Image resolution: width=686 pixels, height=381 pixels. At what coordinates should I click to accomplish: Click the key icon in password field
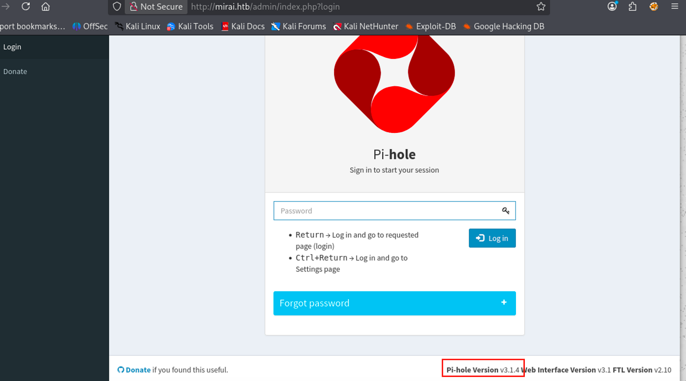click(x=506, y=211)
